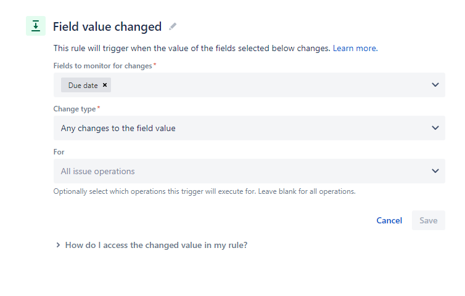Click the 'For' field label
This screenshot has height=296, width=465.
coord(59,152)
